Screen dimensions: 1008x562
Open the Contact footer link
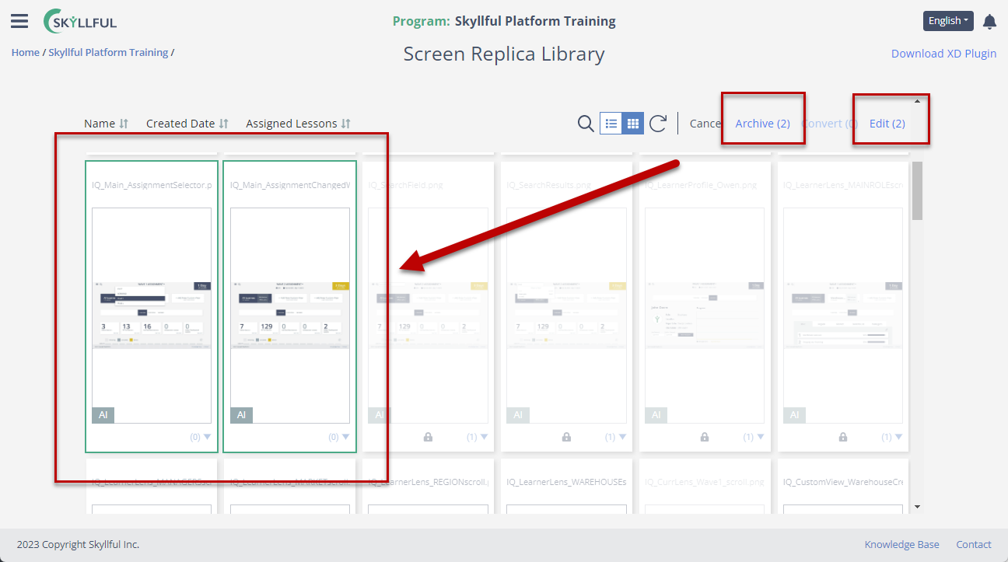pyautogui.click(x=974, y=545)
